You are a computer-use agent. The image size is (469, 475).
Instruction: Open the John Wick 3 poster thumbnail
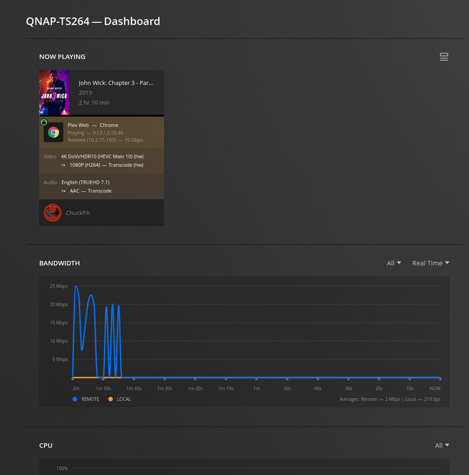point(54,93)
